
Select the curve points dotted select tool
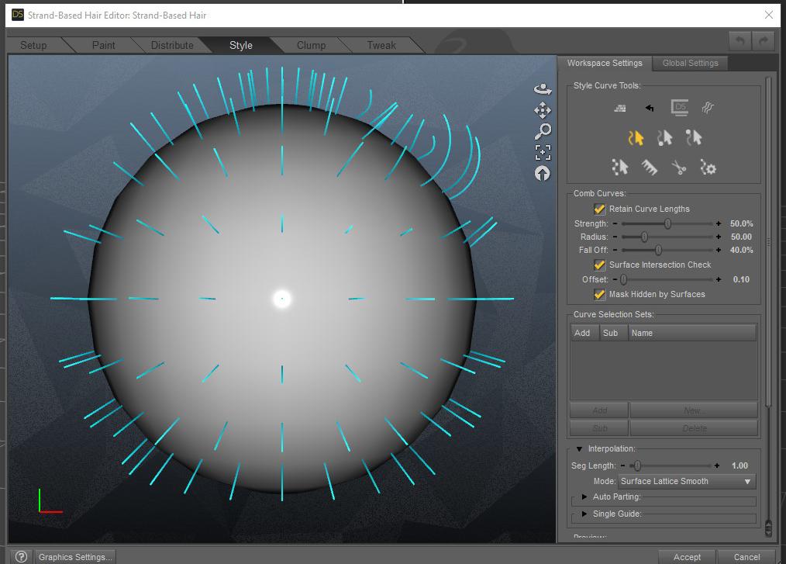pos(620,167)
